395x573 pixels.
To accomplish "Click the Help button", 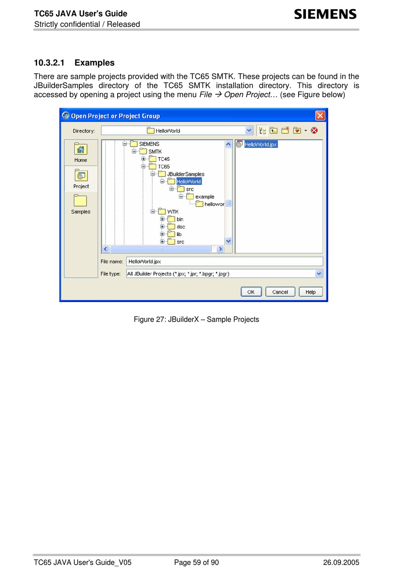I will [311, 292].
